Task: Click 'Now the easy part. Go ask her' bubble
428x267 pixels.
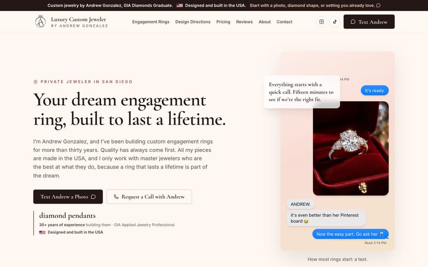Action: (350, 234)
